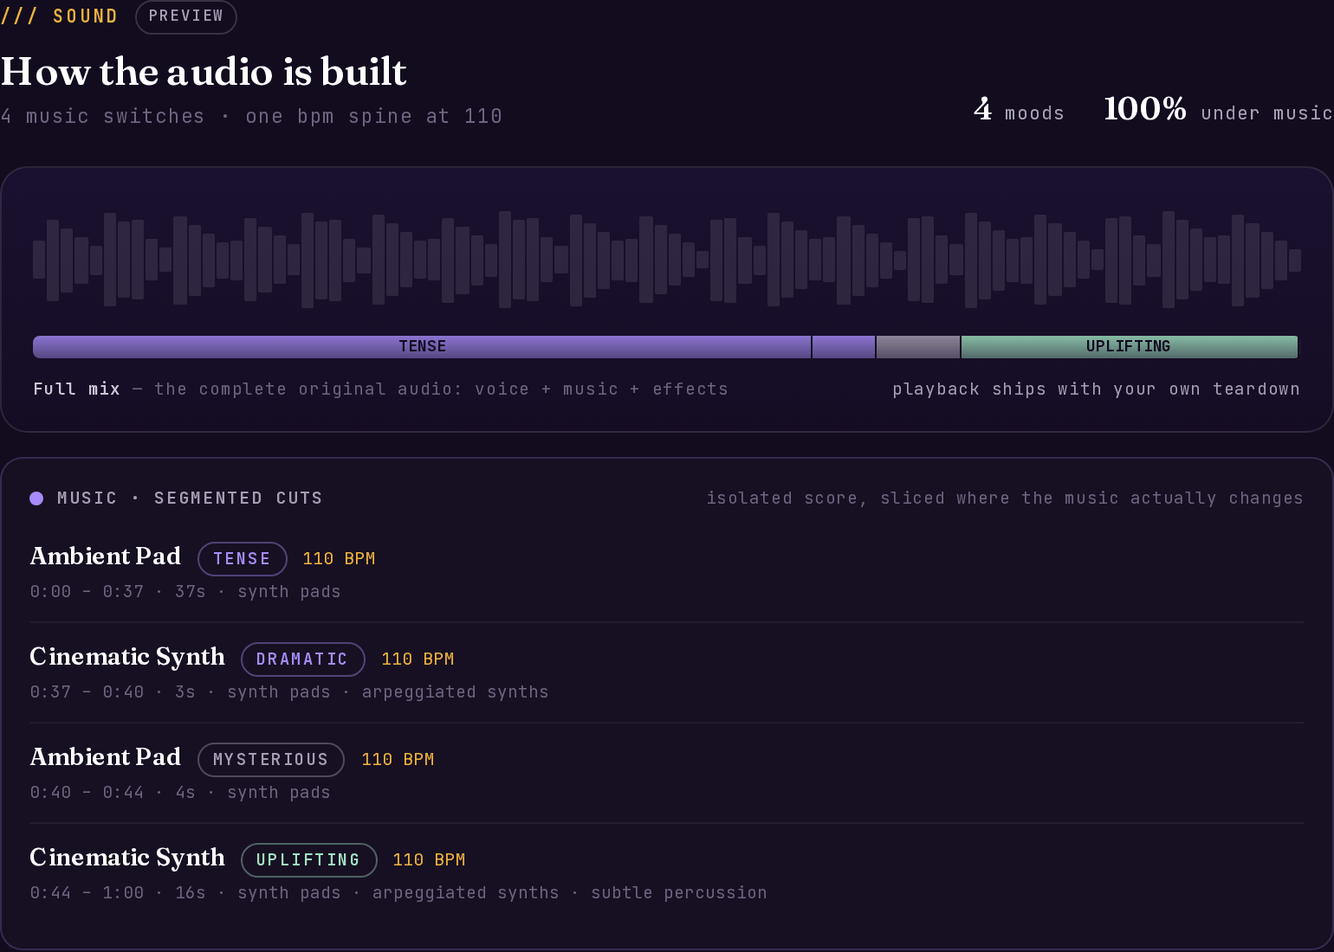Click "4 music switches" subtitle text
Screen dimensions: 1334x952
tap(102, 117)
